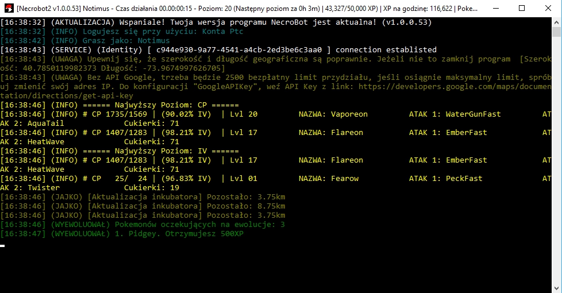Click the incubator line 'Pozostało: 8.75km'
The image size is (562, 293).
[143, 206]
